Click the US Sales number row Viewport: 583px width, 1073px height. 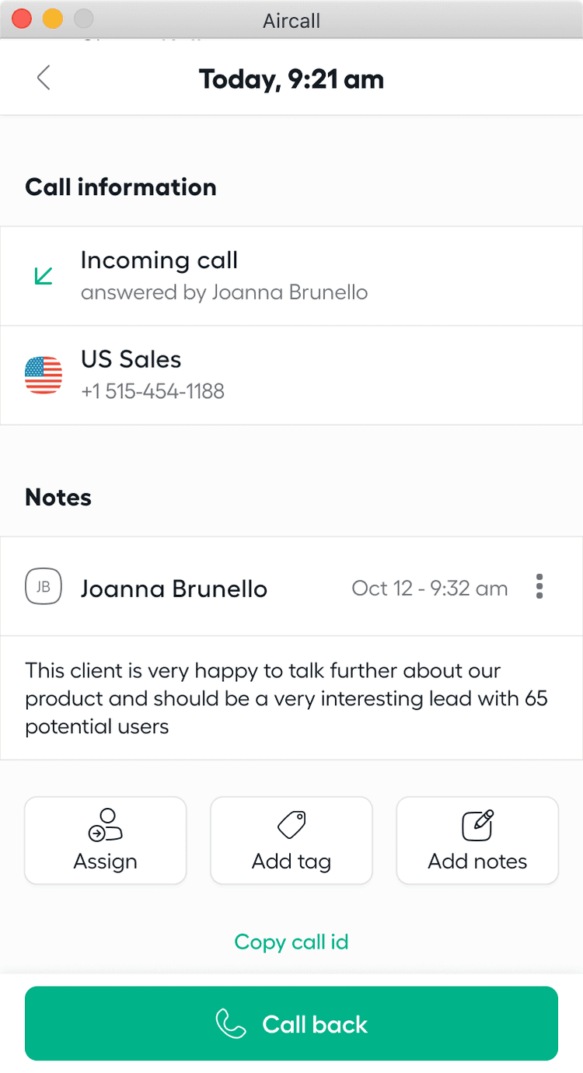[x=291, y=375]
